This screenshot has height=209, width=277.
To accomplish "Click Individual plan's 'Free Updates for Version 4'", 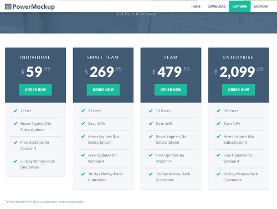I will coord(35,145).
